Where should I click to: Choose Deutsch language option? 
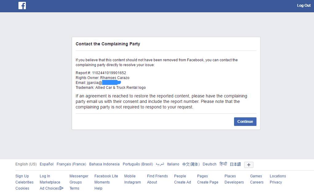(209, 164)
